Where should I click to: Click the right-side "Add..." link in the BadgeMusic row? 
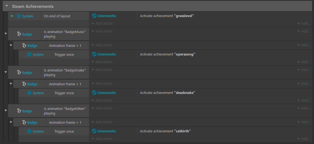coord(304,31)
